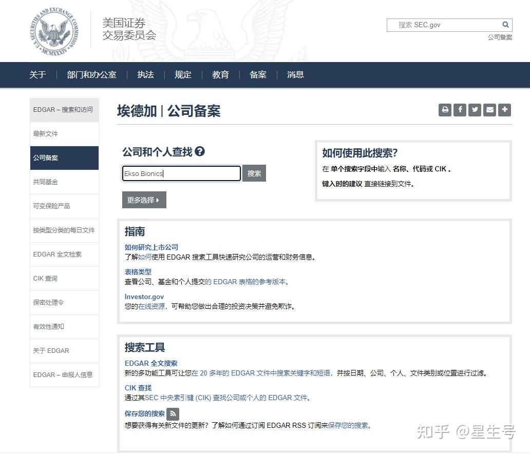Click the print icon above the page title

(444, 110)
